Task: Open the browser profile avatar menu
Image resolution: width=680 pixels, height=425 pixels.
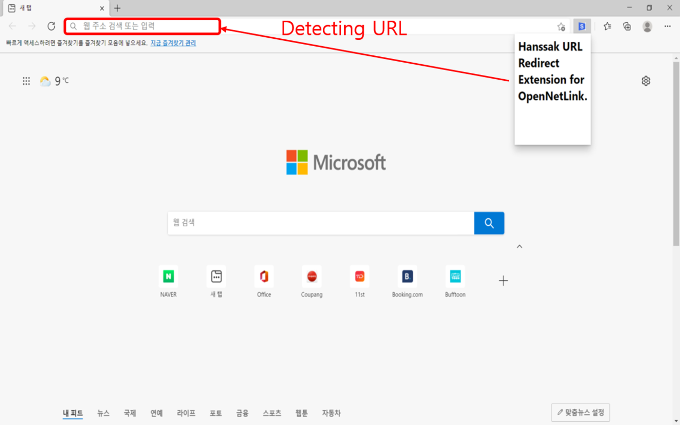Action: coord(647,25)
